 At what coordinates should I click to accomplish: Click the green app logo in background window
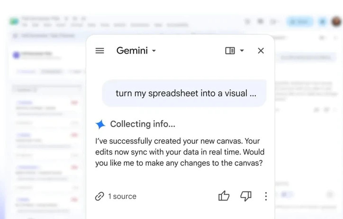tap(14, 21)
